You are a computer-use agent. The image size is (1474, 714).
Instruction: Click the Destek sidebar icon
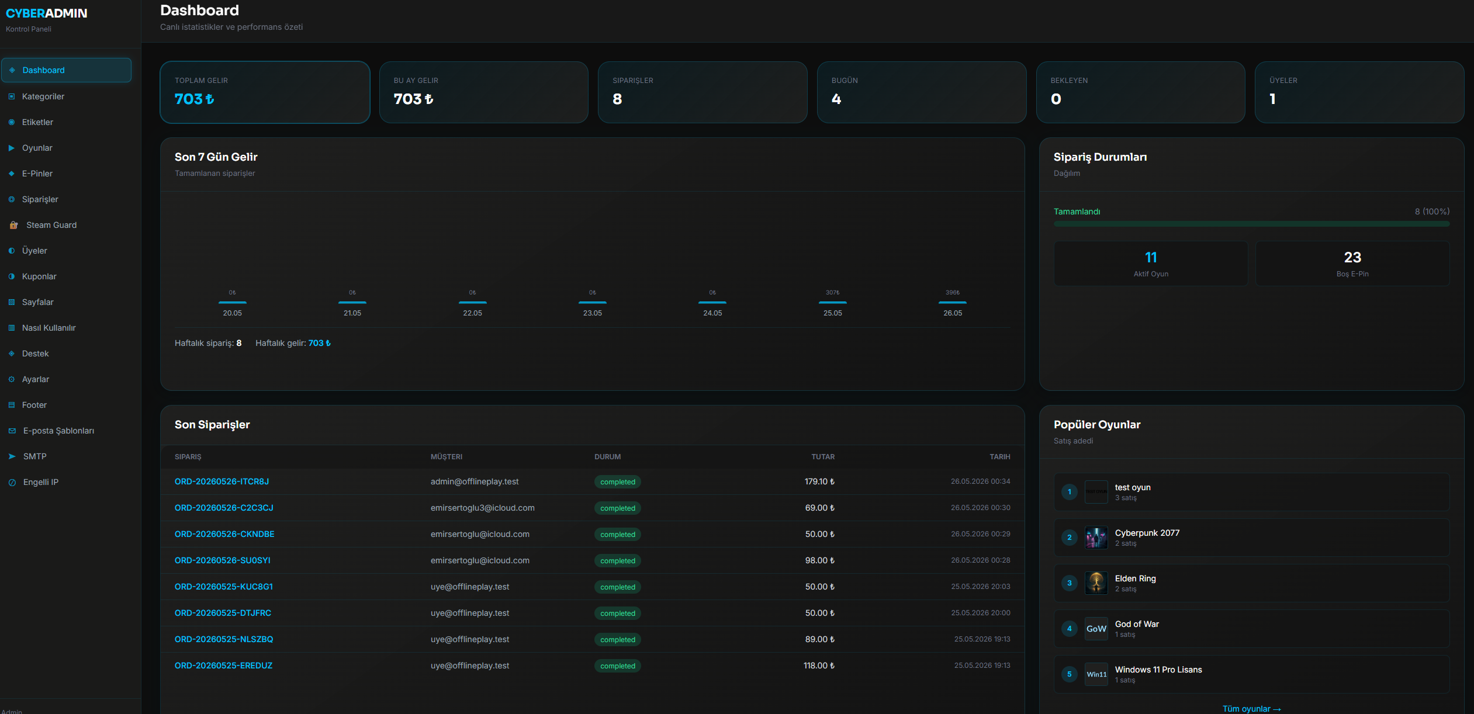[12, 353]
